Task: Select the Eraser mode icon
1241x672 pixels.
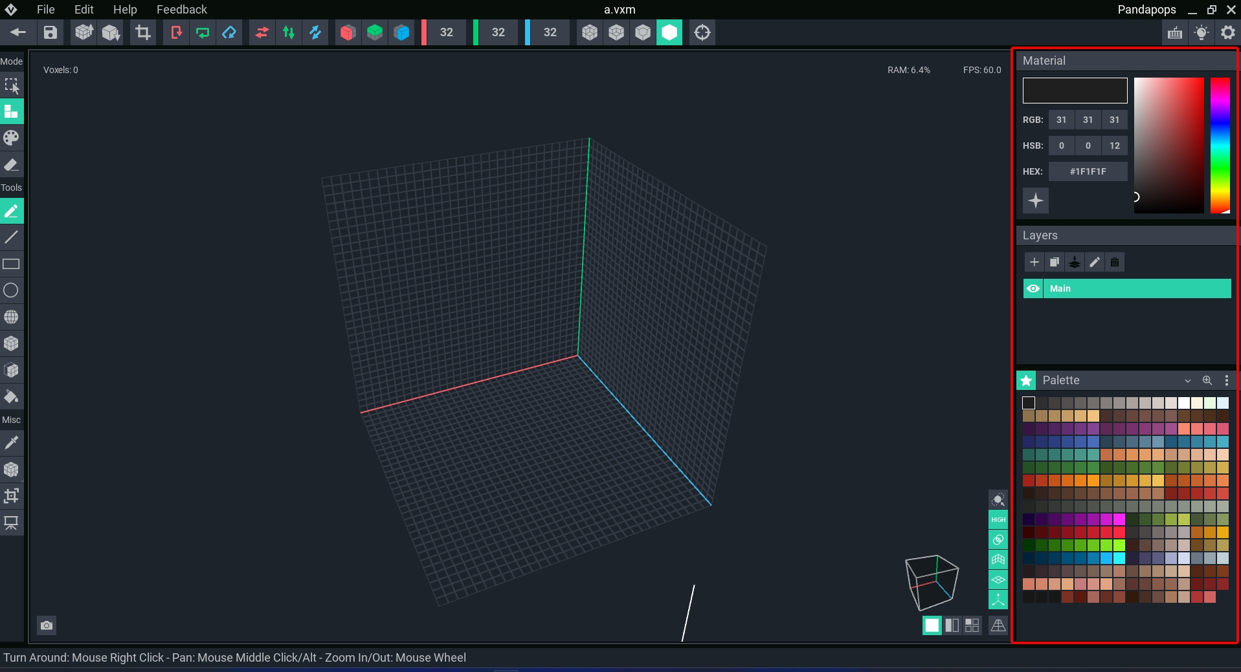Action: point(11,165)
